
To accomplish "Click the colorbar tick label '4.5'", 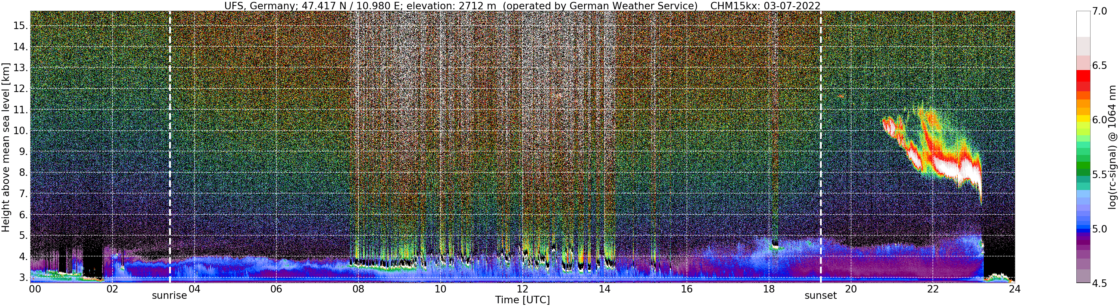I will [1100, 283].
